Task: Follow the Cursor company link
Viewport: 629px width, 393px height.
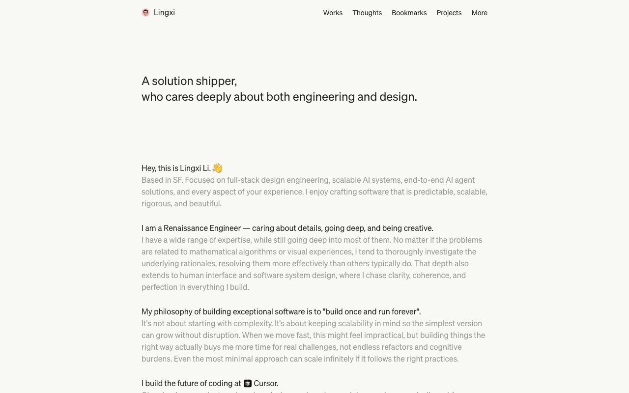Action: 261,383
